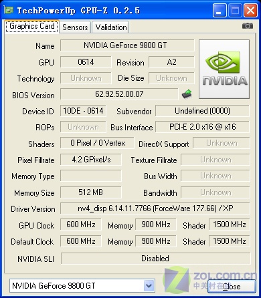Click the Default Clock 600 MHz field
Image resolution: width=261 pixels, height=298 pixels.
pyautogui.click(x=81, y=241)
